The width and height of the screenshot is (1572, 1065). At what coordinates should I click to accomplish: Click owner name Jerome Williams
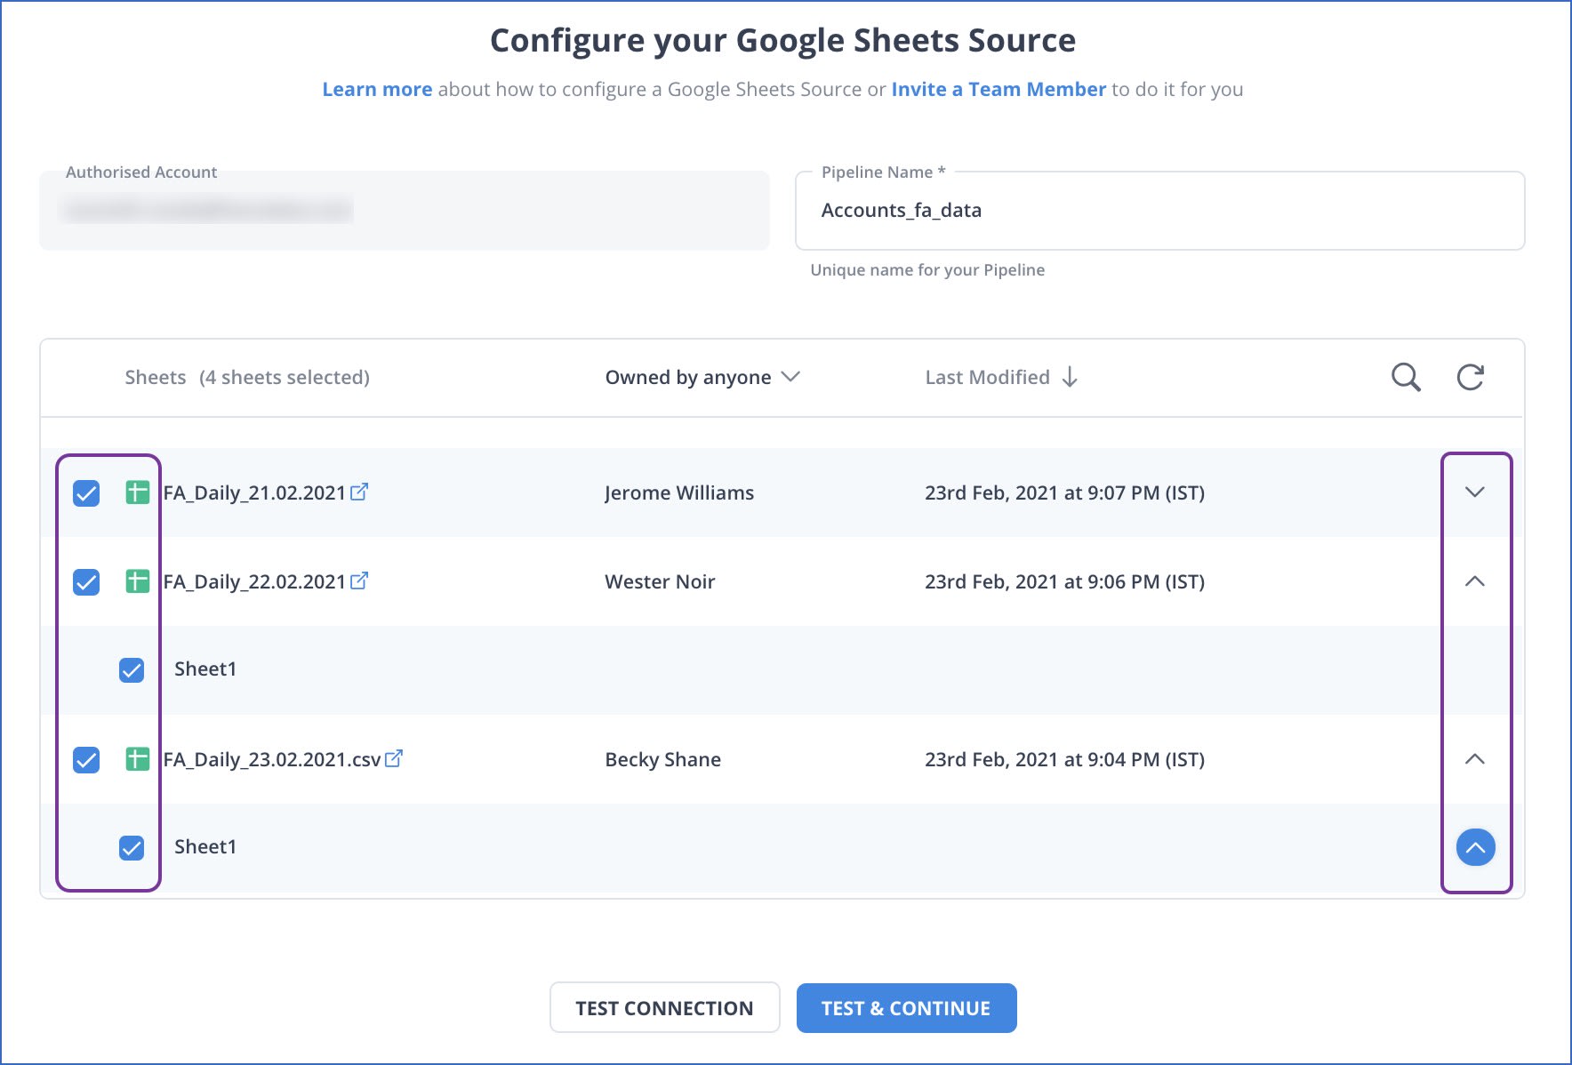point(679,492)
